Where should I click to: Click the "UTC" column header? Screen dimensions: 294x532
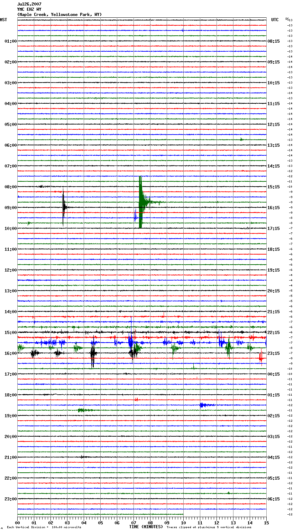[275, 20]
